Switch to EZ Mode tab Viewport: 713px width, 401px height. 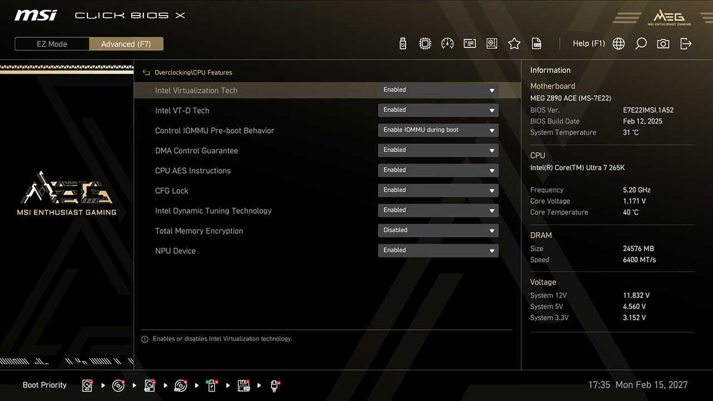[x=52, y=44]
